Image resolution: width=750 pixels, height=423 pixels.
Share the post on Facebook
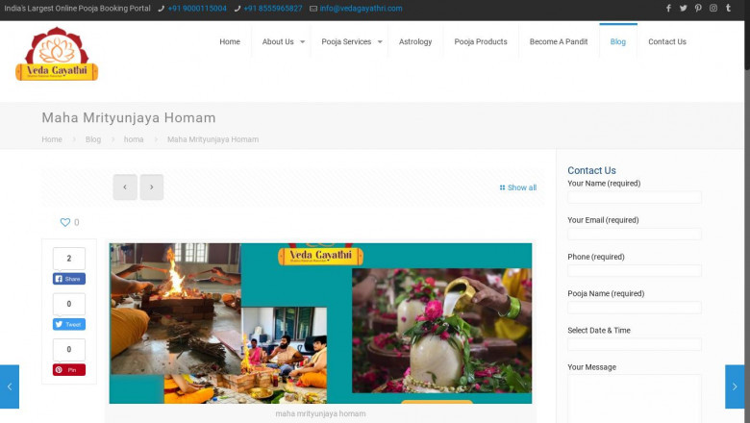pos(69,279)
